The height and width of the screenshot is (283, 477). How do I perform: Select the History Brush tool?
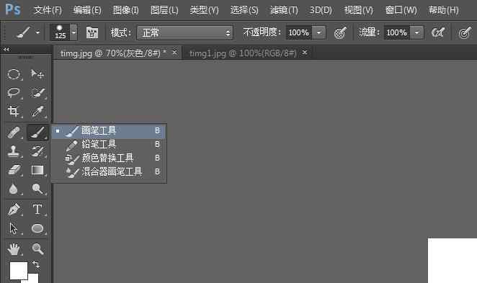pos(37,151)
